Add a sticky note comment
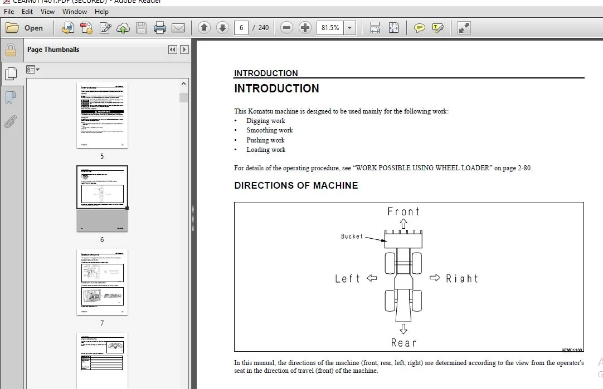603x389 pixels. point(419,28)
